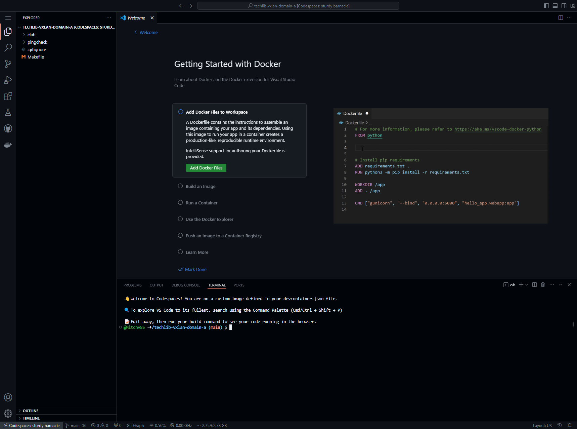577x429 pixels.
Task: Toggle the secondary side bar layout icon
Action: (x=564, y=6)
